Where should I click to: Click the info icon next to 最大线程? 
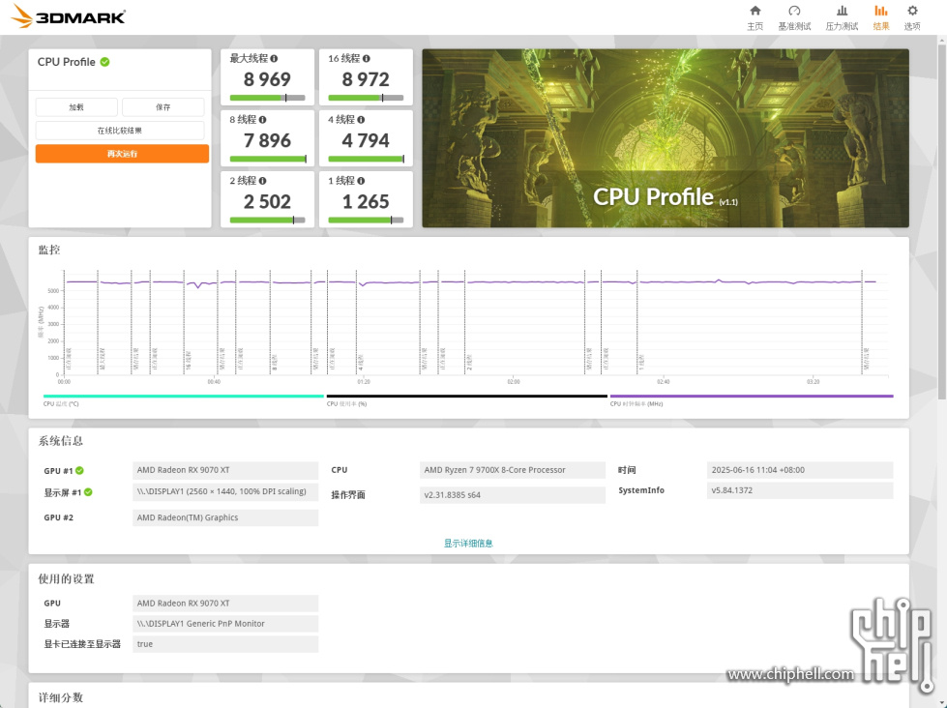274,59
